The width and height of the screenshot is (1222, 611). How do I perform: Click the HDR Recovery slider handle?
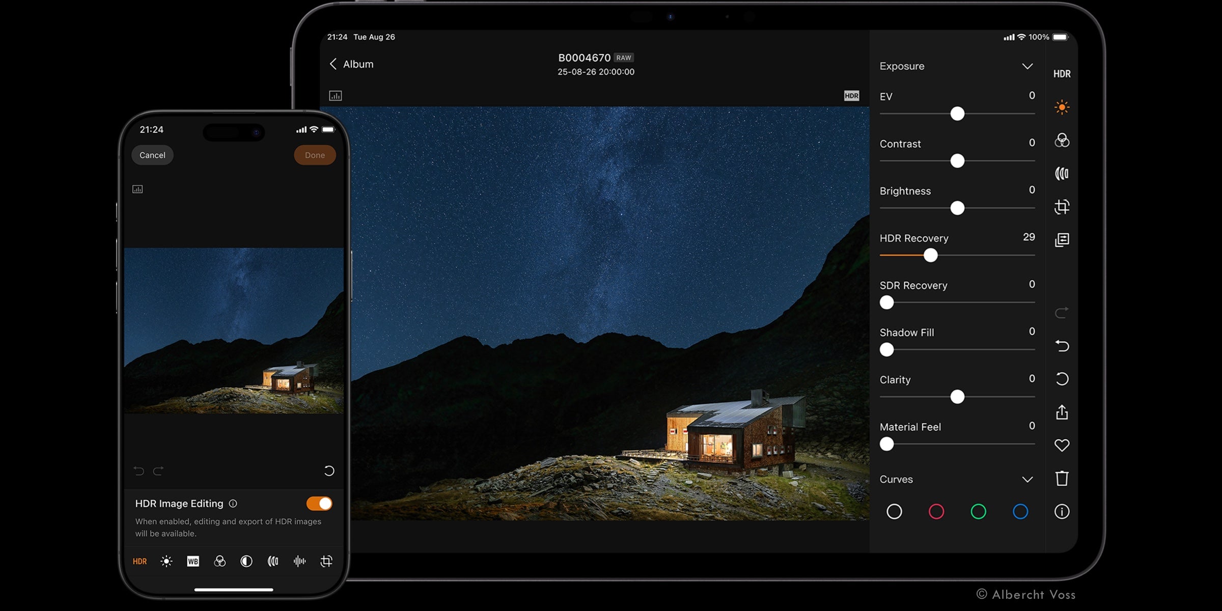click(930, 255)
